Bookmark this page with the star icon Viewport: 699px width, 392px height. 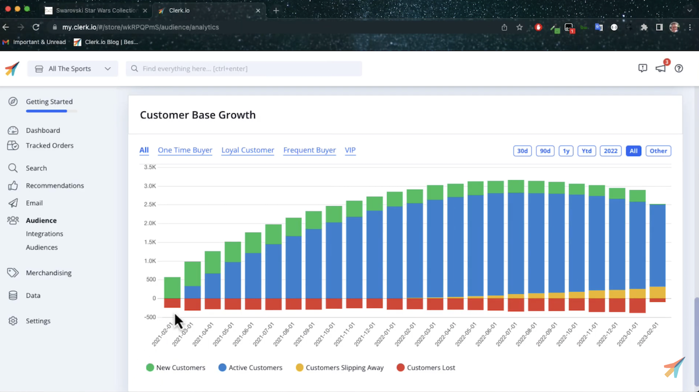click(x=519, y=27)
